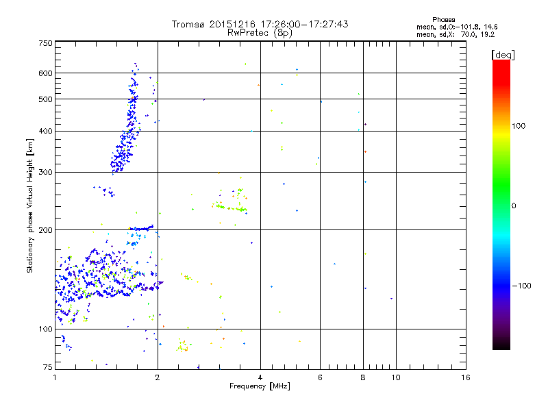548x411 pixels.
Task: Click the '[deg]' colorbar unit label
Action: click(x=503, y=55)
